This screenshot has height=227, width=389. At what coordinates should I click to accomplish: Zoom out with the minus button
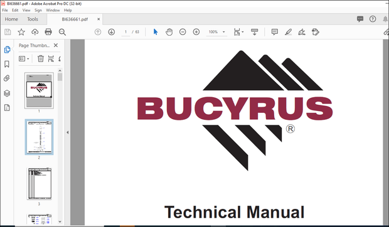pyautogui.click(x=183, y=32)
